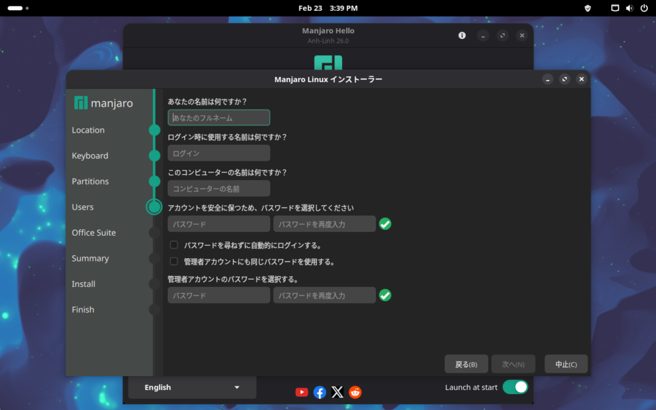Open the Reddit social icon
This screenshot has width=656, height=410.
click(355, 392)
